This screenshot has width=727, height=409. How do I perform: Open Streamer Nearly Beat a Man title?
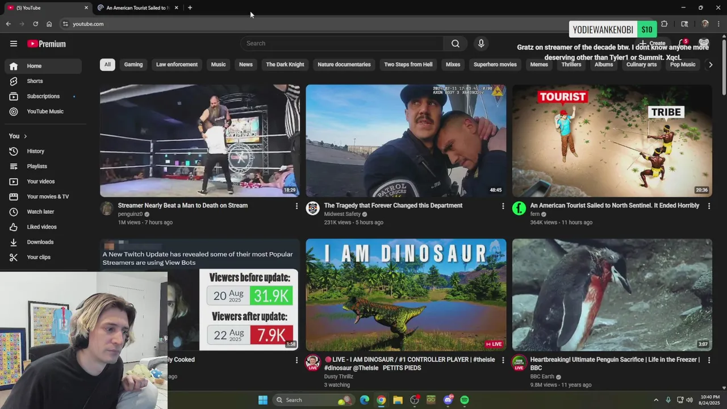(x=183, y=206)
